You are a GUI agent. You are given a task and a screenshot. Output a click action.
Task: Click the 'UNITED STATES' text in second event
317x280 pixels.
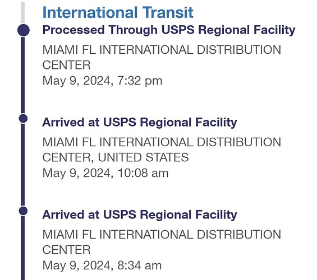[x=143, y=157]
